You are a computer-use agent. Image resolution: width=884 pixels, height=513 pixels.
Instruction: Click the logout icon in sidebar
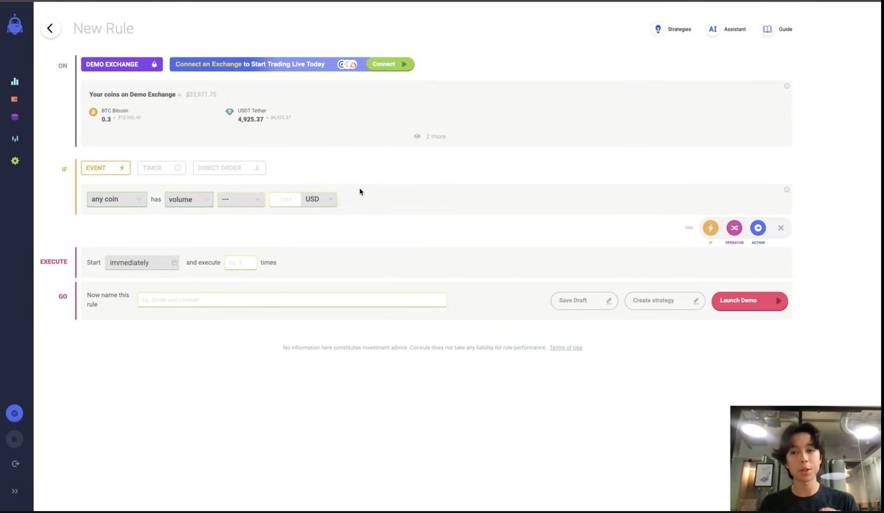[x=15, y=464]
